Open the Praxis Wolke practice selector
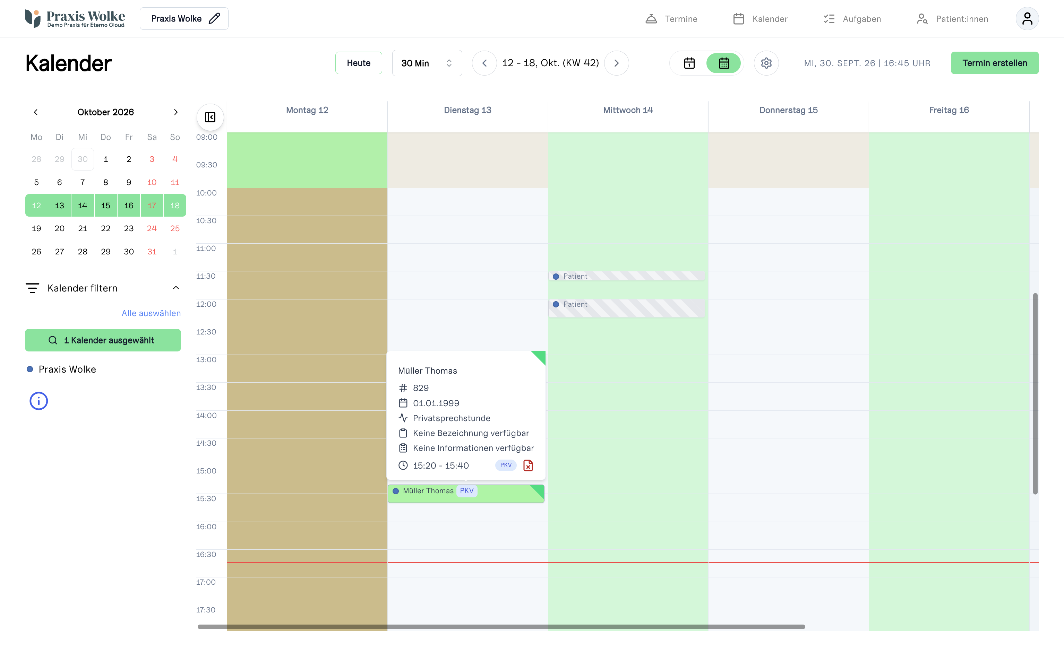Viewport: 1064px width, 662px height. pos(184,18)
